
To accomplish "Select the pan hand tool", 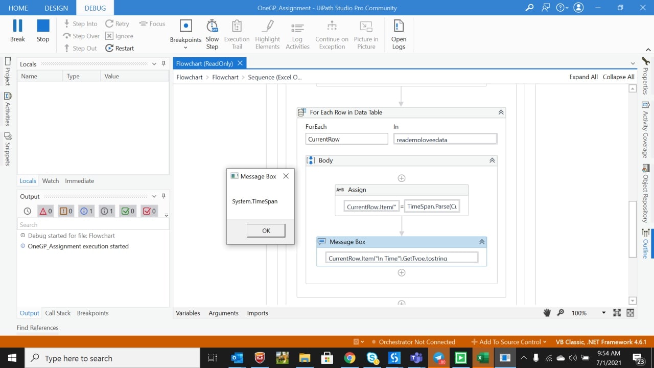I will point(547,313).
